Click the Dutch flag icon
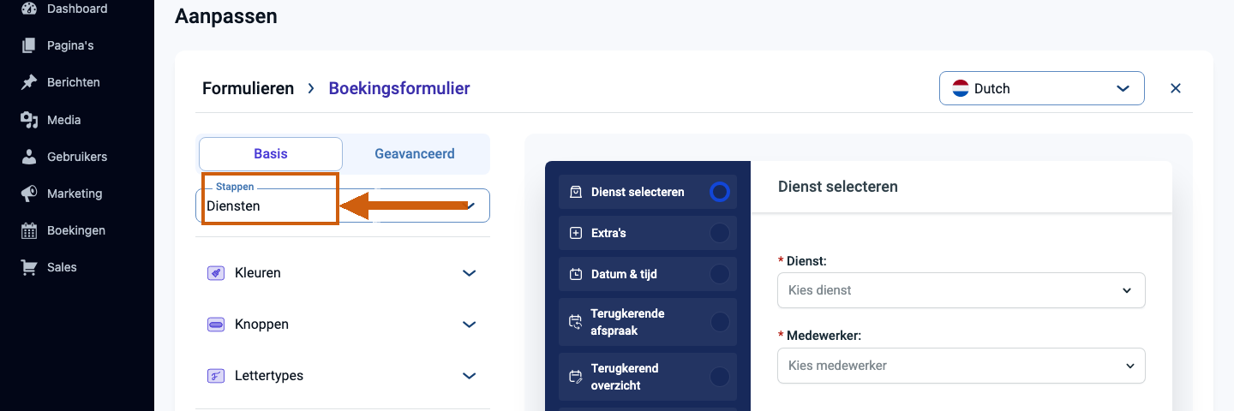 click(x=961, y=88)
